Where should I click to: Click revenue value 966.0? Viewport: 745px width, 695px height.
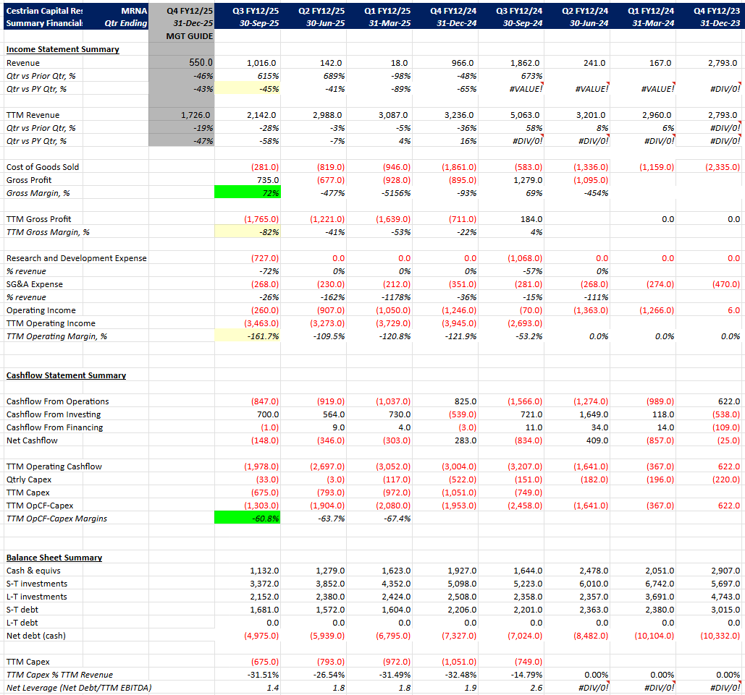[x=463, y=63]
